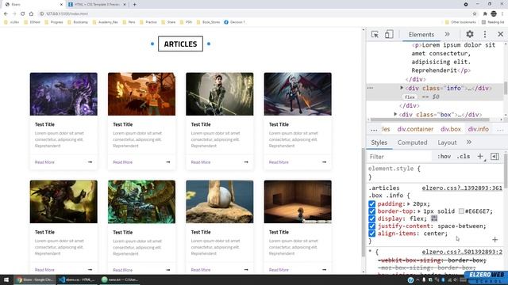Viewport: 508px width, 285px height.
Task: Select div.info in breadcrumb
Action: pyautogui.click(x=478, y=129)
